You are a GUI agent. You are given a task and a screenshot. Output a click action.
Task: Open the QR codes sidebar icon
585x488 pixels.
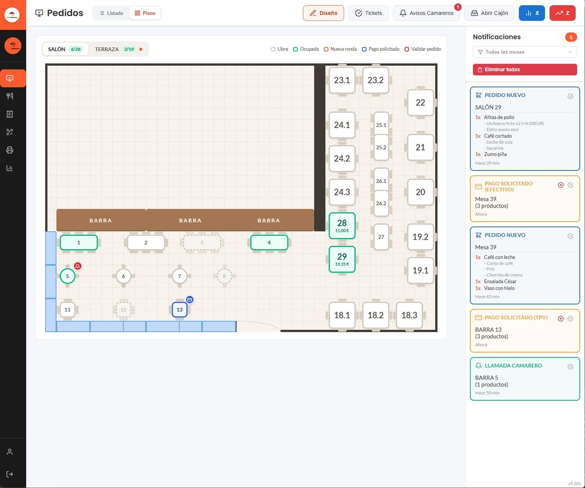click(x=10, y=132)
